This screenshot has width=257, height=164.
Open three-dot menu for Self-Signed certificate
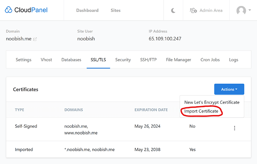pyautogui.click(x=235, y=128)
